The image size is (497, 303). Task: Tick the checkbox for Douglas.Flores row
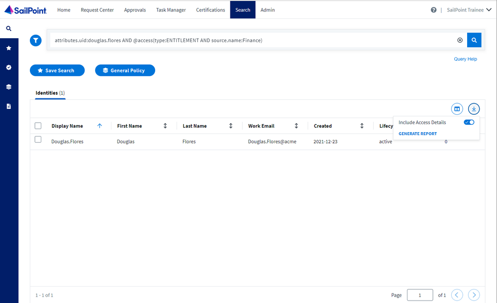click(38, 140)
